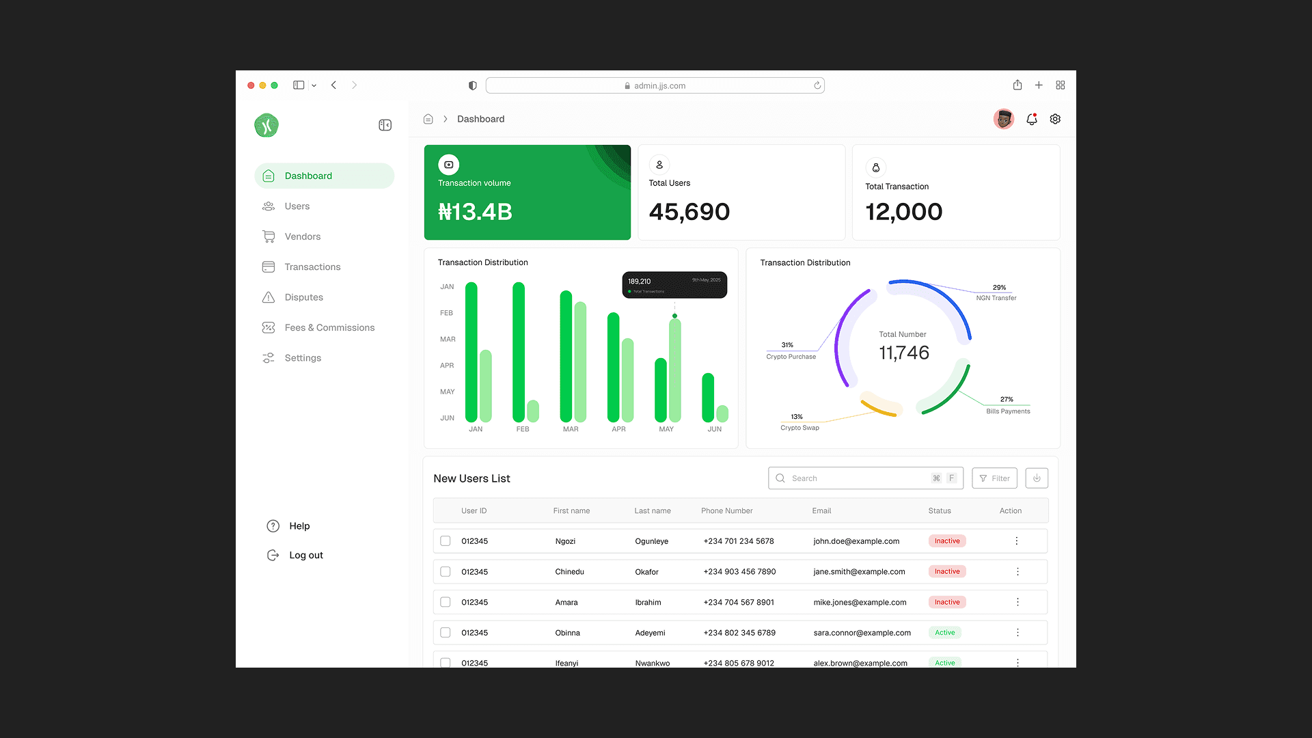Open settings gear in top header

1055,119
